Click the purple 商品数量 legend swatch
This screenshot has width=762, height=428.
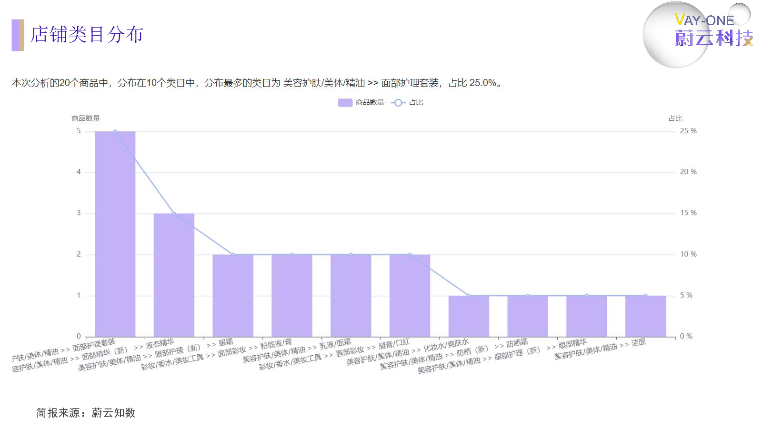[345, 103]
